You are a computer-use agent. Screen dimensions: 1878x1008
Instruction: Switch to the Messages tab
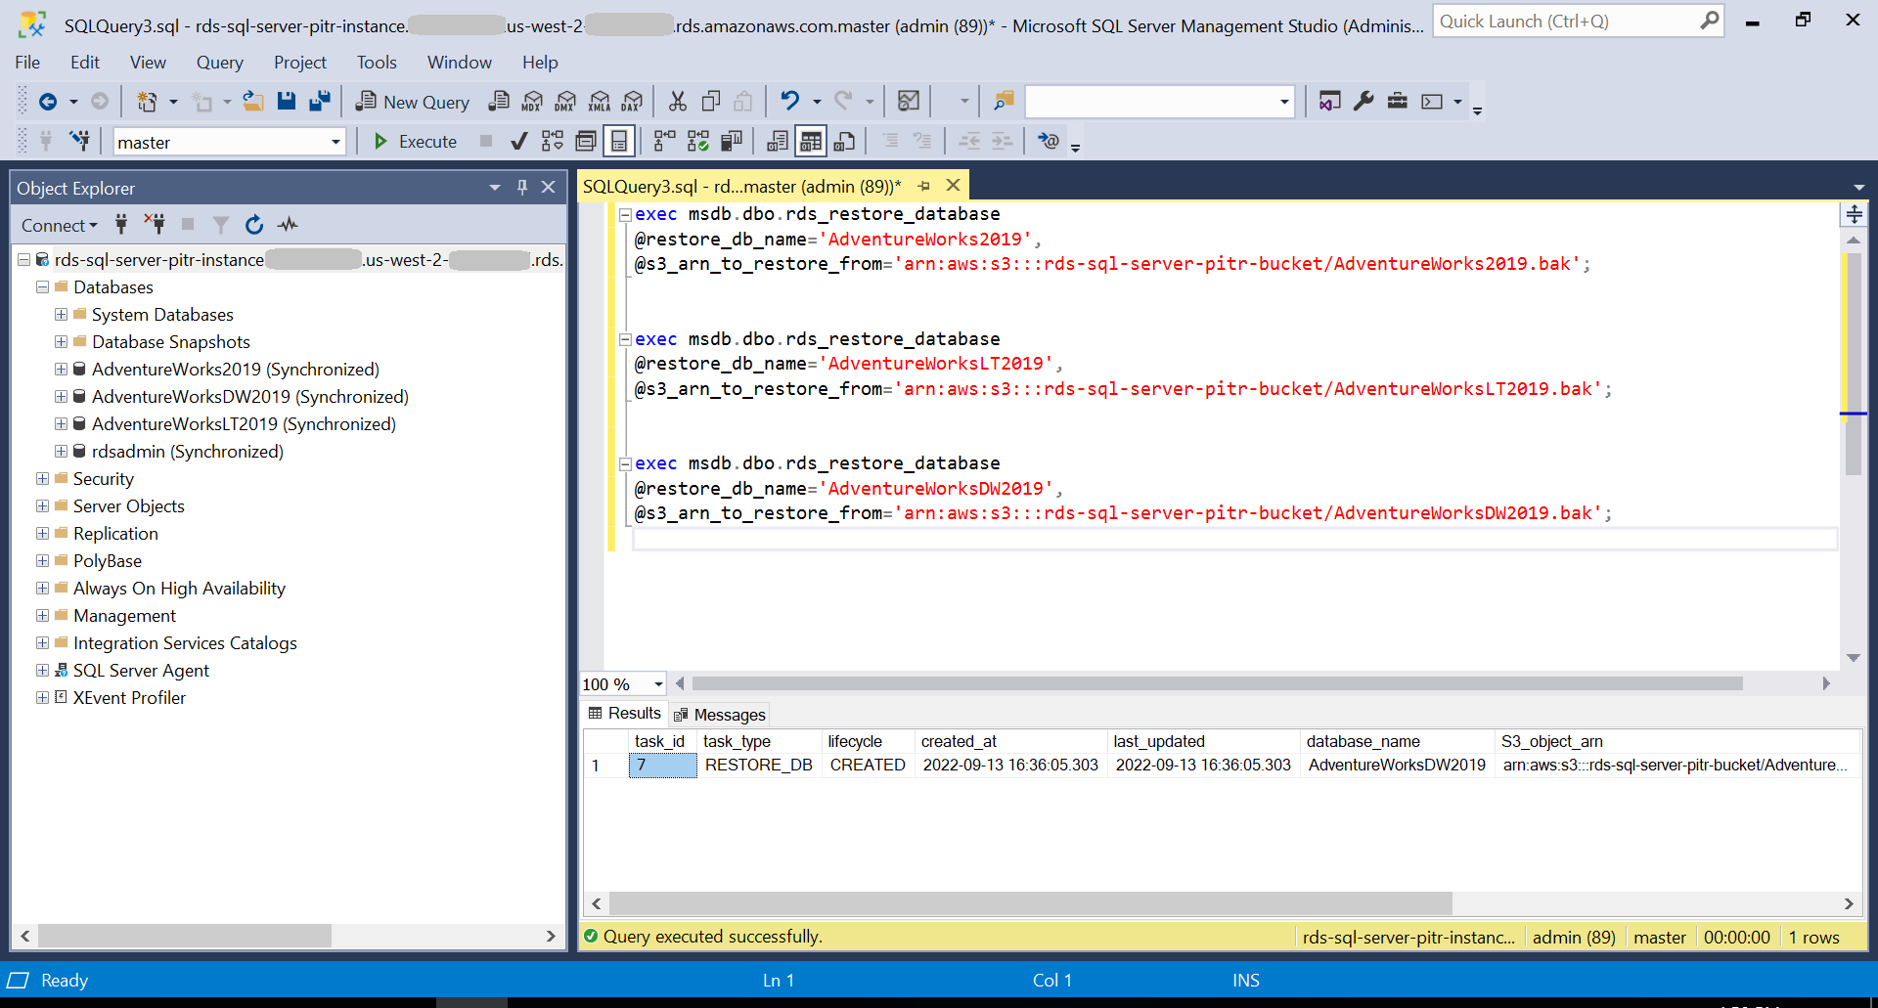coord(729,714)
